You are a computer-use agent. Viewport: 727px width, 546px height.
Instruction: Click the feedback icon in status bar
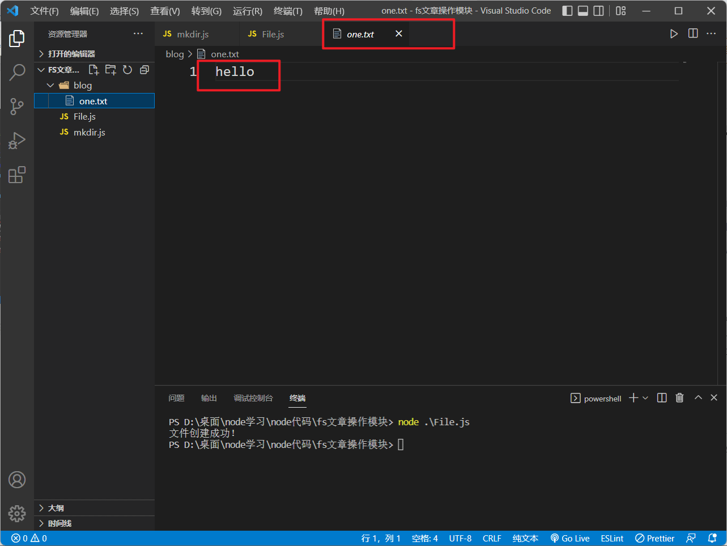(691, 539)
